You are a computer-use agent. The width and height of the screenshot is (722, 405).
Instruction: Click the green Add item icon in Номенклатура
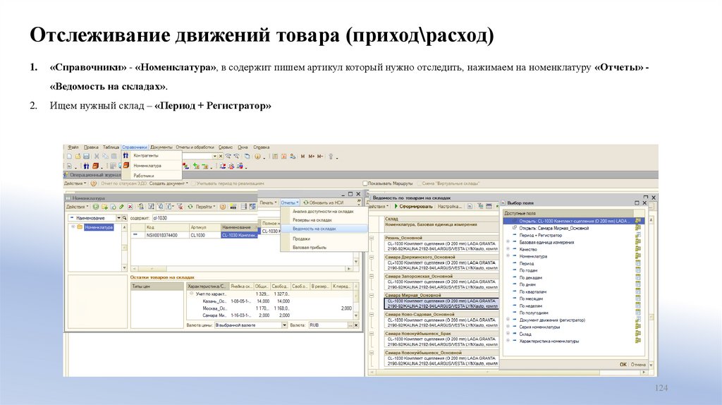click(x=96, y=207)
